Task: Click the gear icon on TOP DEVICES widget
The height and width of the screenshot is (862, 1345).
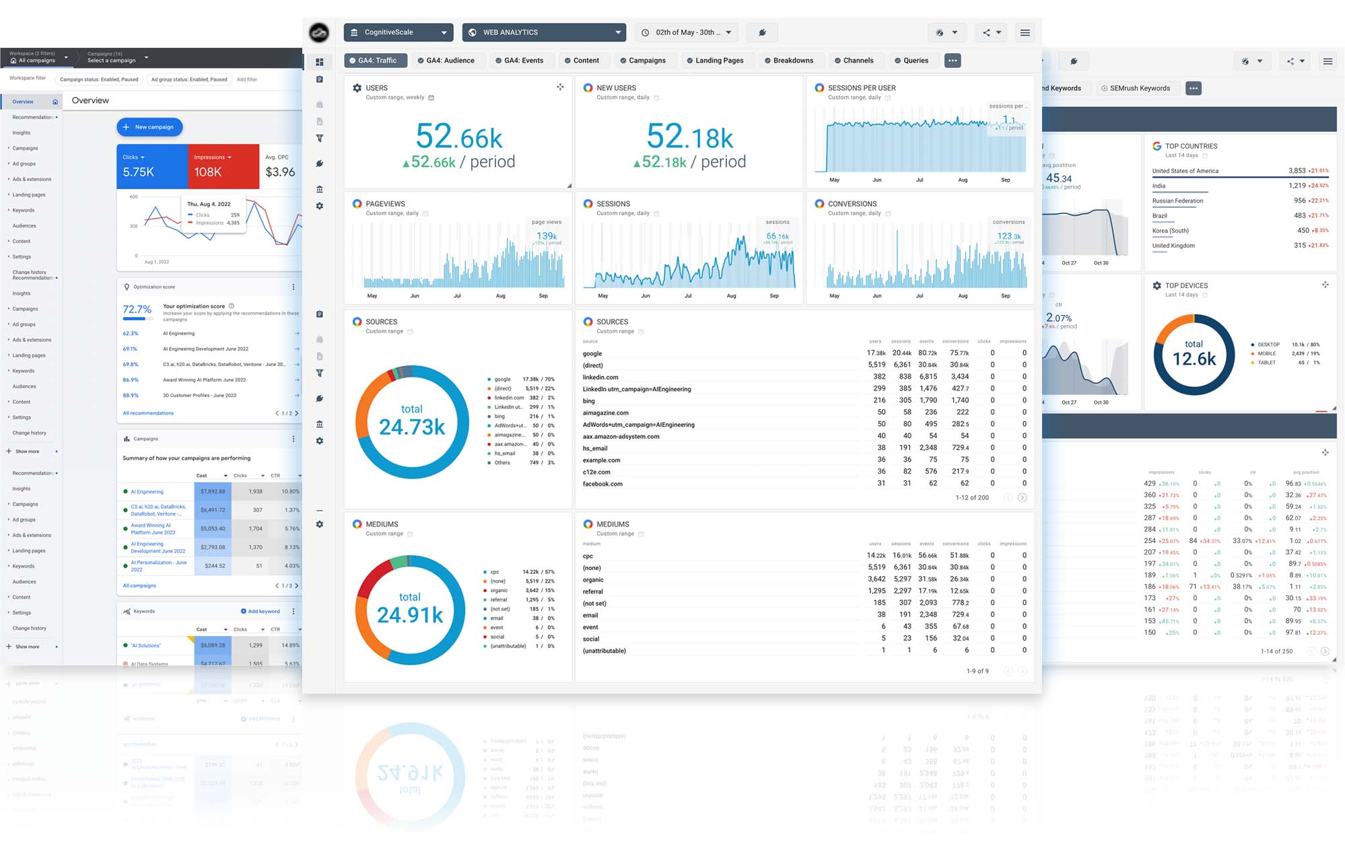Action: (x=1157, y=285)
